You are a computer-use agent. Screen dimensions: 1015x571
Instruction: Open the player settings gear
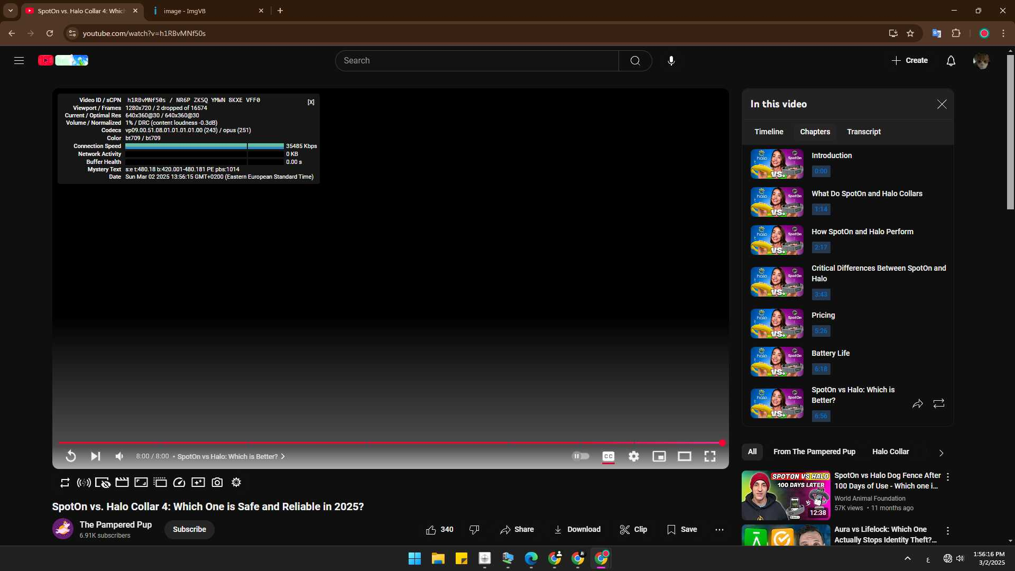click(634, 456)
